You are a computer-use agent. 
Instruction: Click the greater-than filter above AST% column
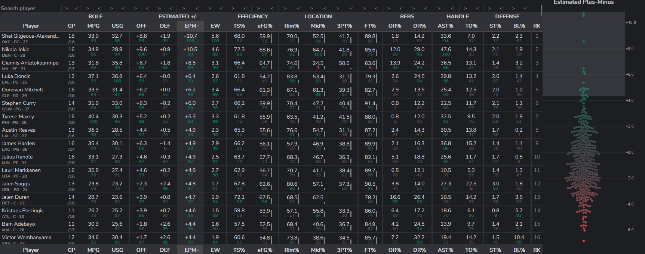(x=439, y=8)
